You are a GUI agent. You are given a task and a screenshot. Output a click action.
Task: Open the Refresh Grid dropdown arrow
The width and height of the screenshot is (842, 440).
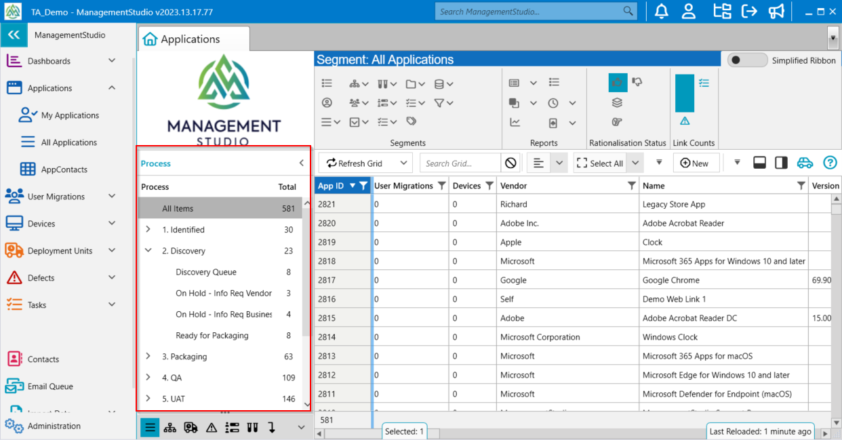click(x=405, y=163)
